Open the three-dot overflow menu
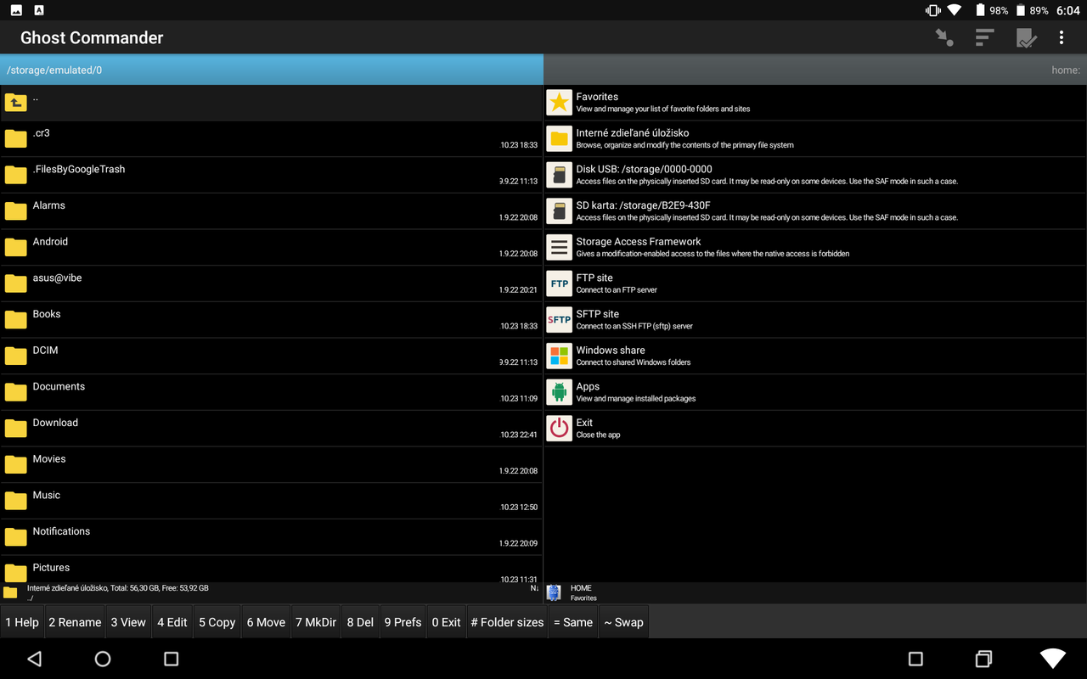This screenshot has width=1087, height=679. pos(1062,37)
